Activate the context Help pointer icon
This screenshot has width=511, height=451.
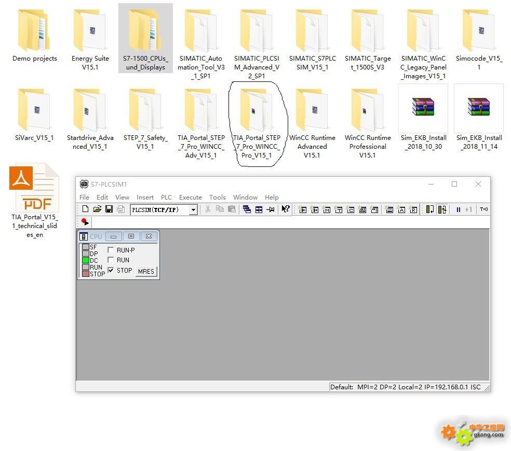(286, 209)
